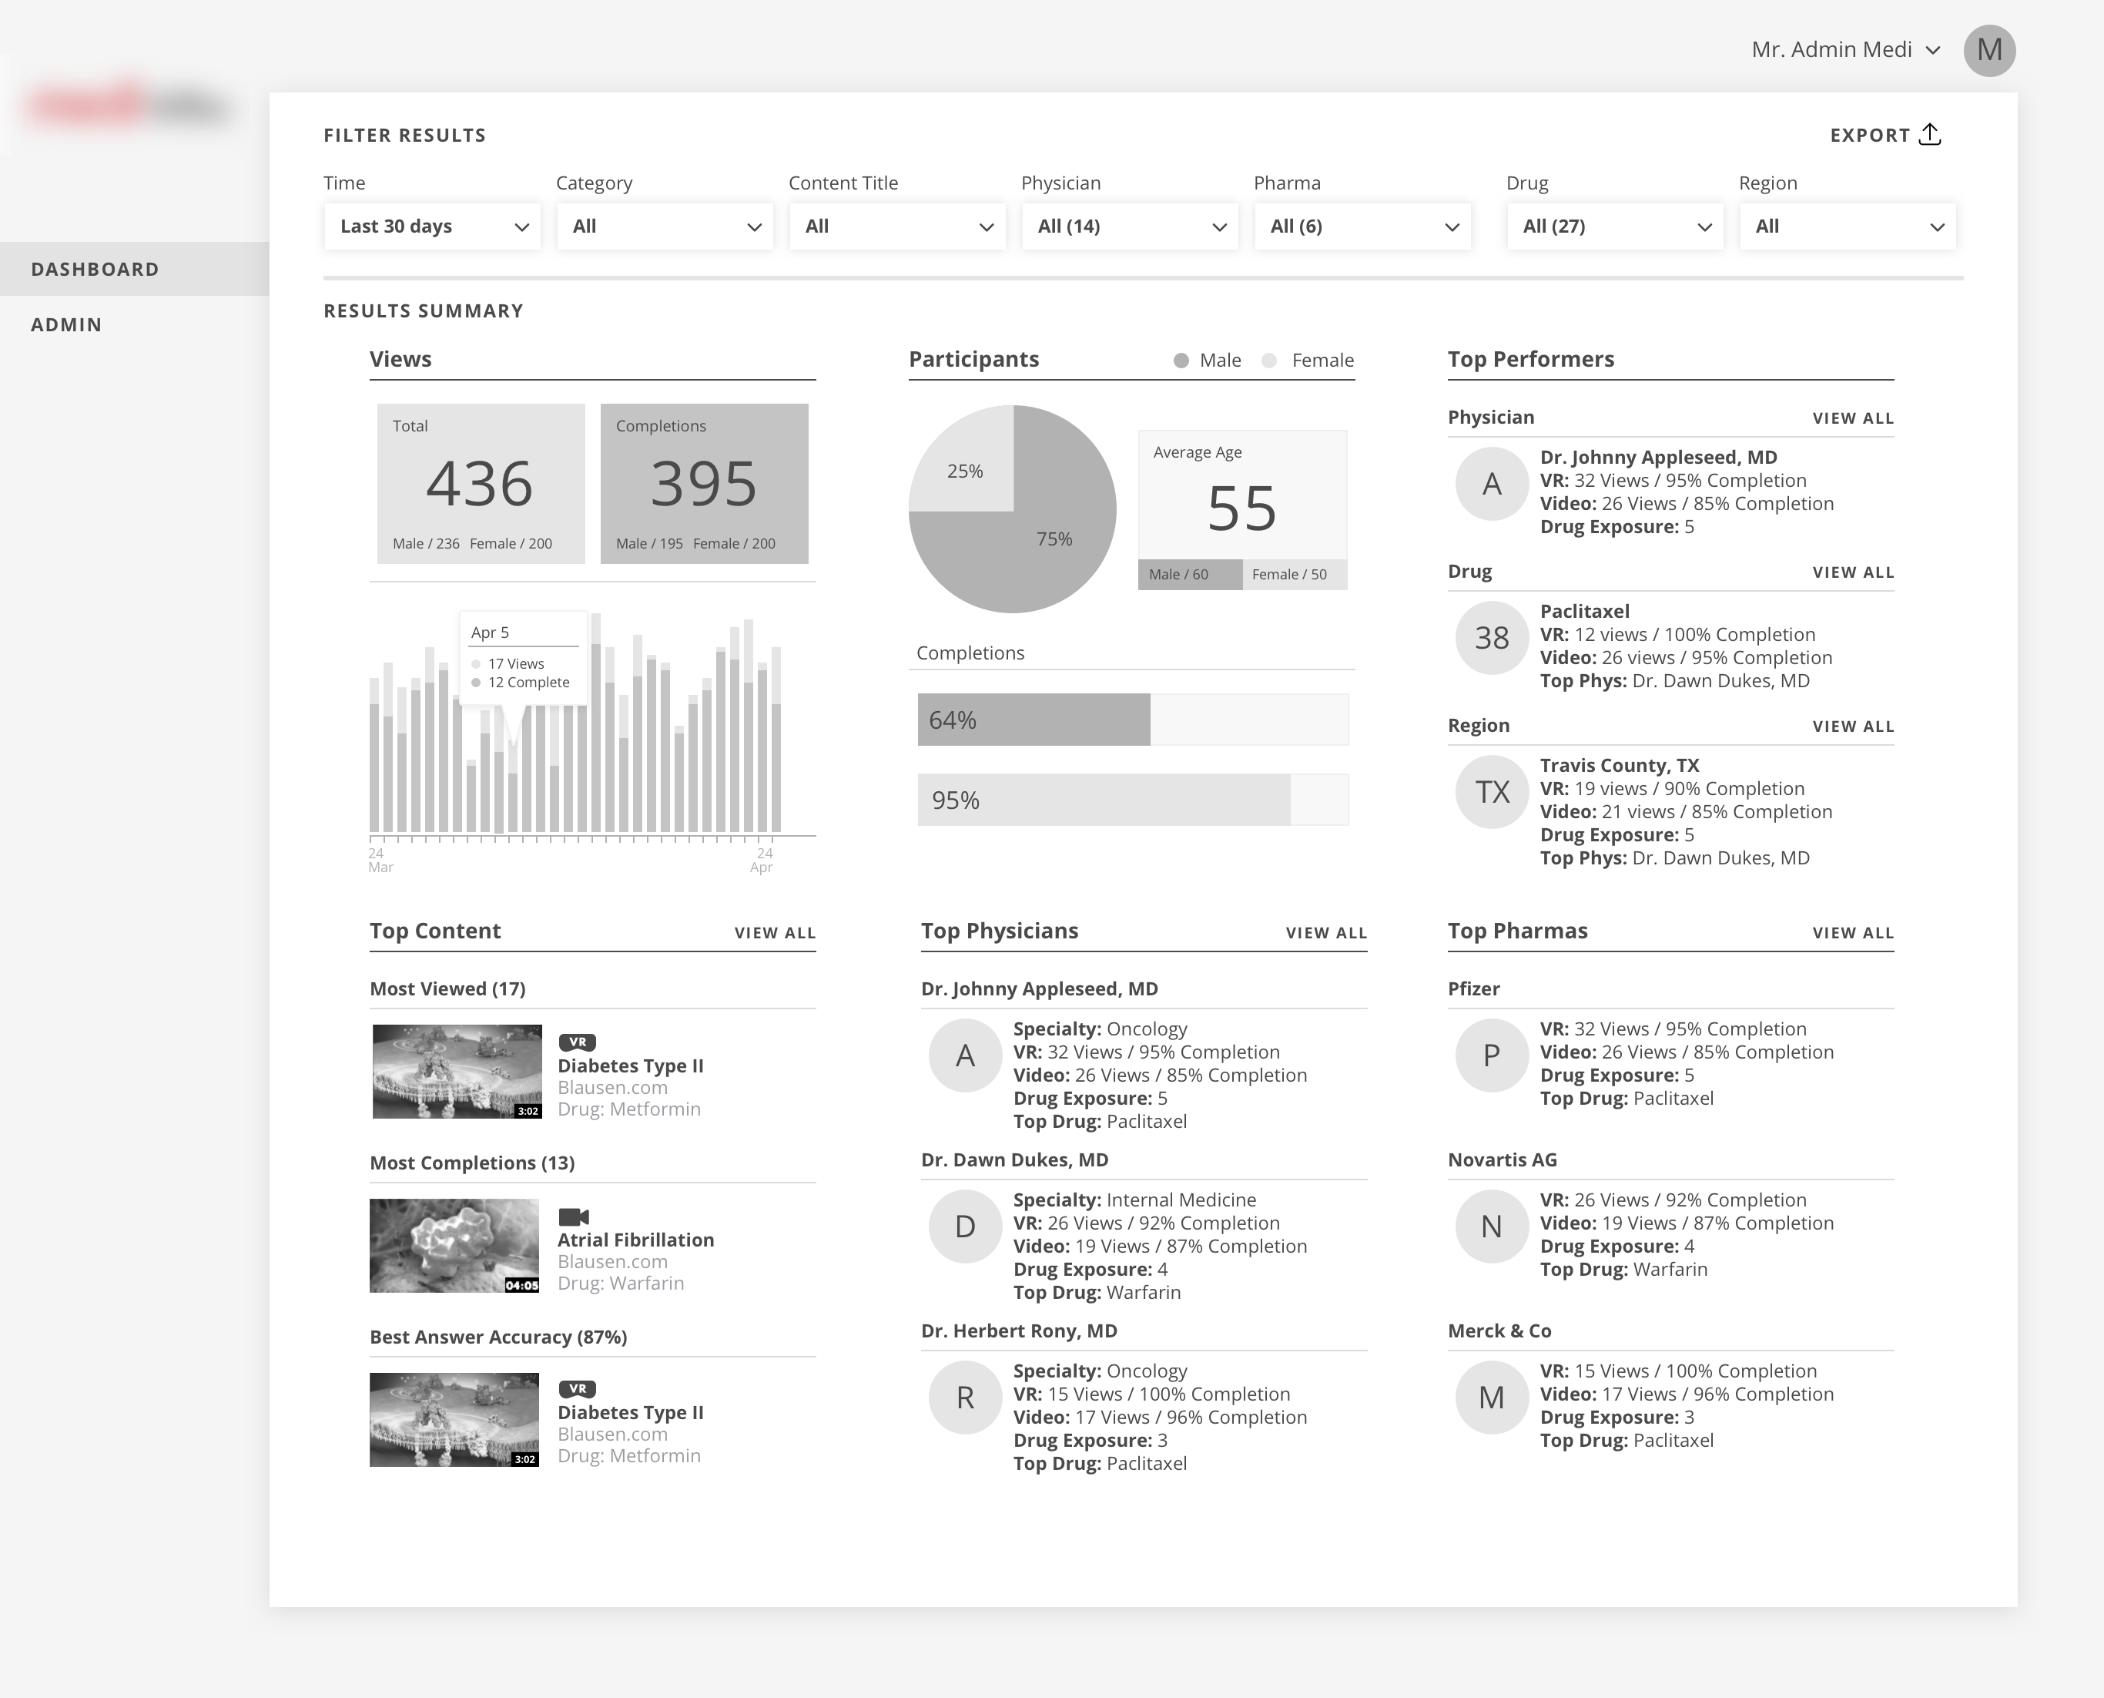This screenshot has height=1698, width=2104.
Task: Click the N avatar for Novartis AG
Action: click(1492, 1227)
